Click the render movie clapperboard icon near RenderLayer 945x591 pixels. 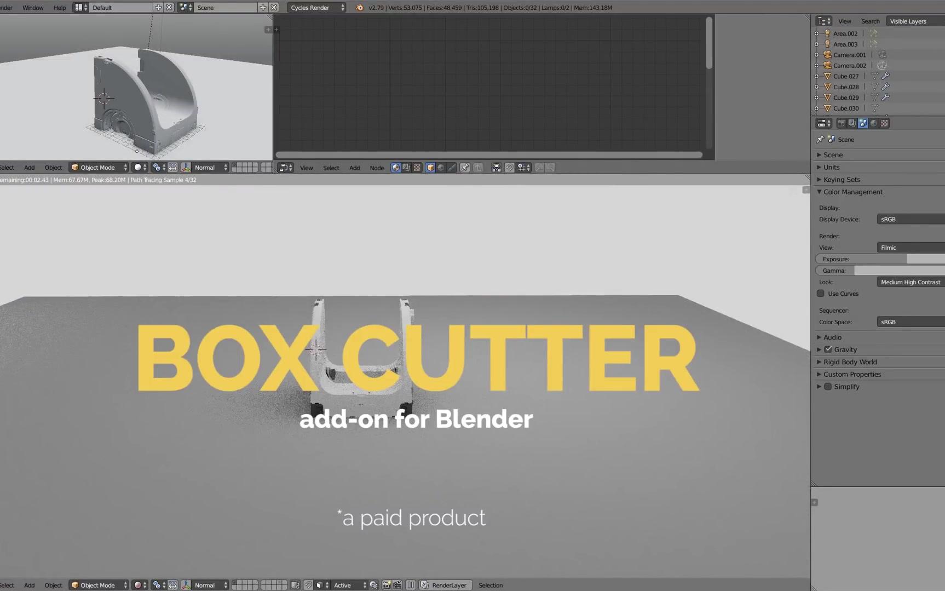click(x=397, y=585)
